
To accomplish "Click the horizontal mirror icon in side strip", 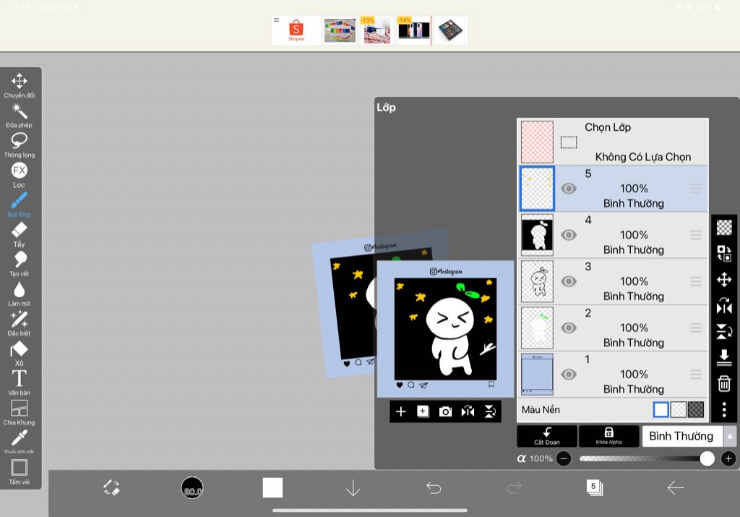I will [724, 306].
